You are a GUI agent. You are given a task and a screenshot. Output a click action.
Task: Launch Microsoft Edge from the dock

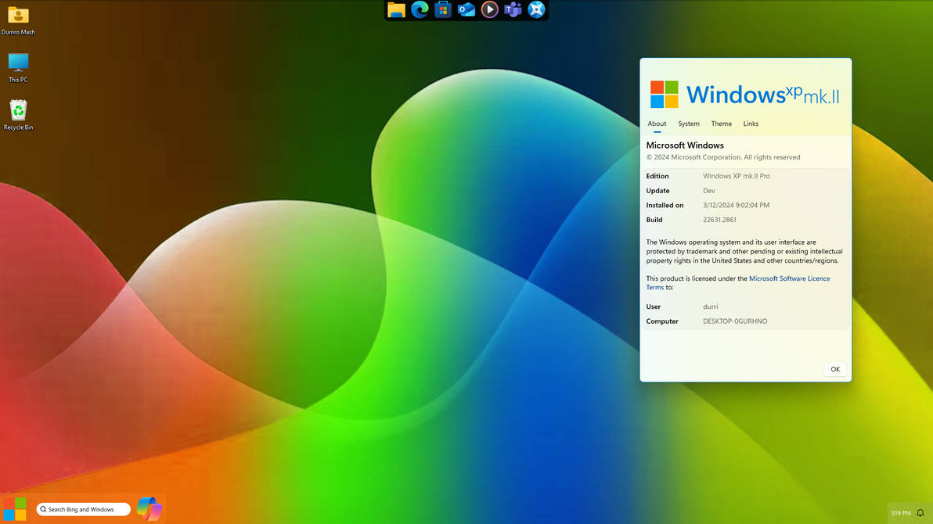420,9
